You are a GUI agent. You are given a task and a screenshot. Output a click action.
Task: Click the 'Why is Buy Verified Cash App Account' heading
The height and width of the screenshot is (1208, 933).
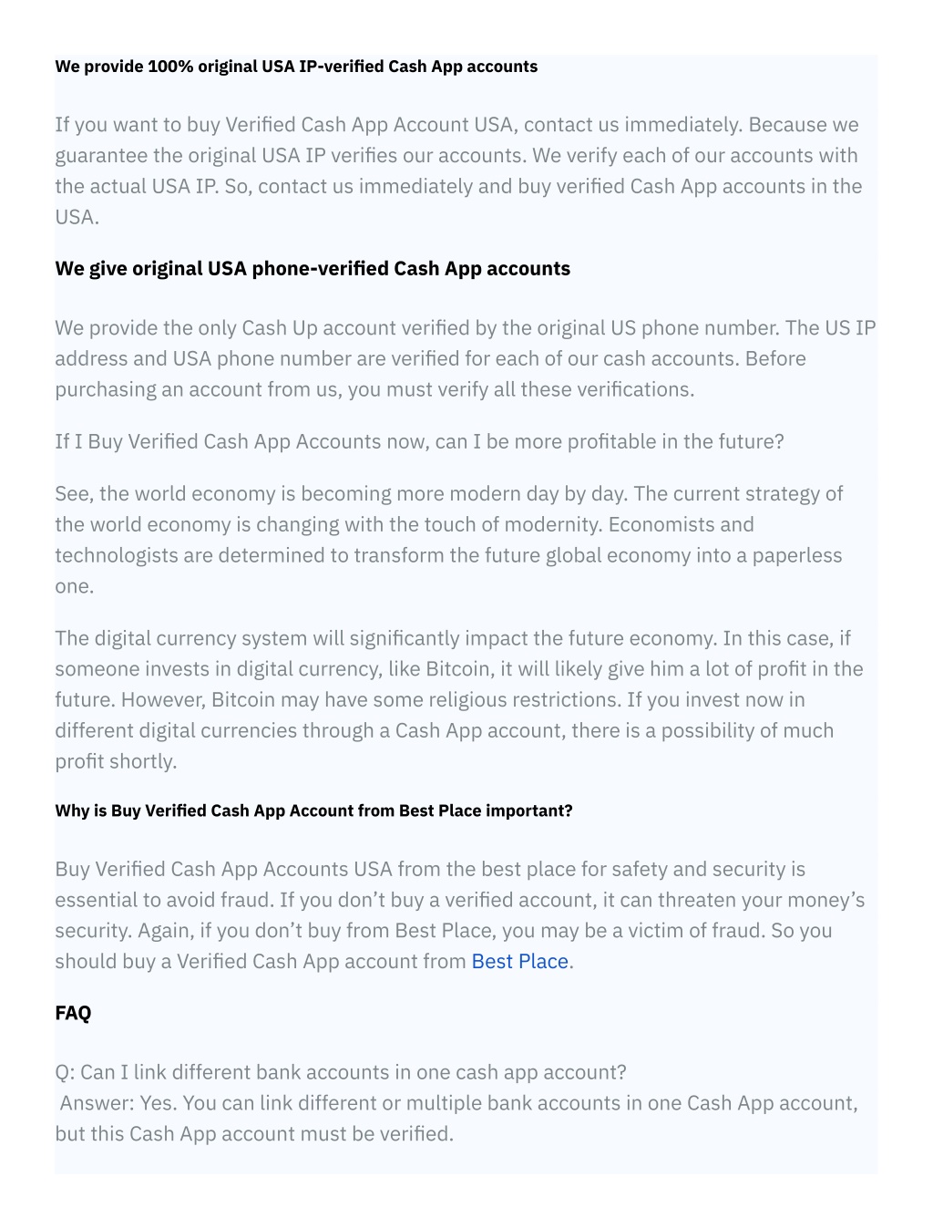click(313, 810)
